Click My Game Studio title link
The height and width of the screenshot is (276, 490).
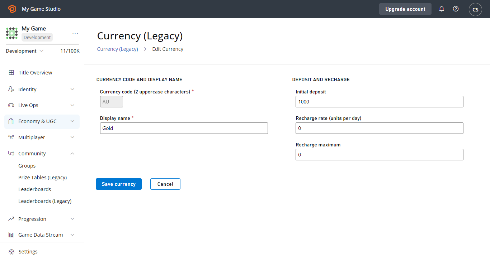pos(41,9)
